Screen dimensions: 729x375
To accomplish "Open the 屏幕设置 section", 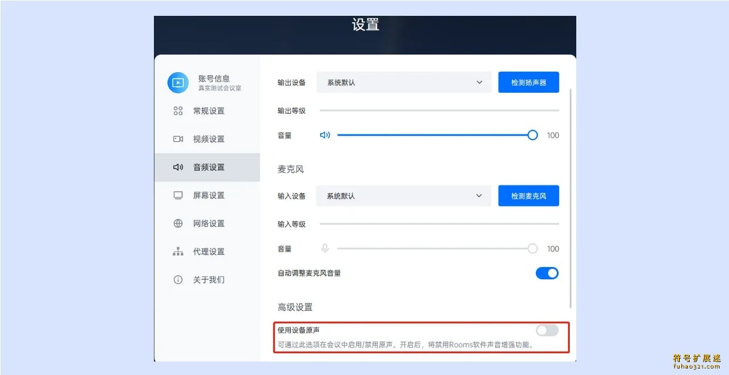I will click(209, 195).
